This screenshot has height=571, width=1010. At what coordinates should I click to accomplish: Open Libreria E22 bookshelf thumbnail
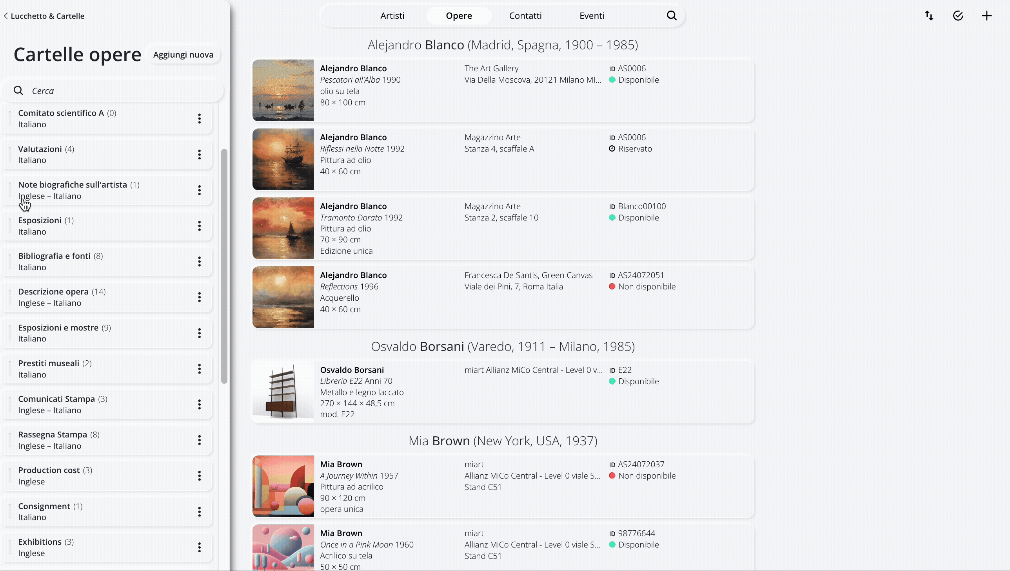point(283,391)
